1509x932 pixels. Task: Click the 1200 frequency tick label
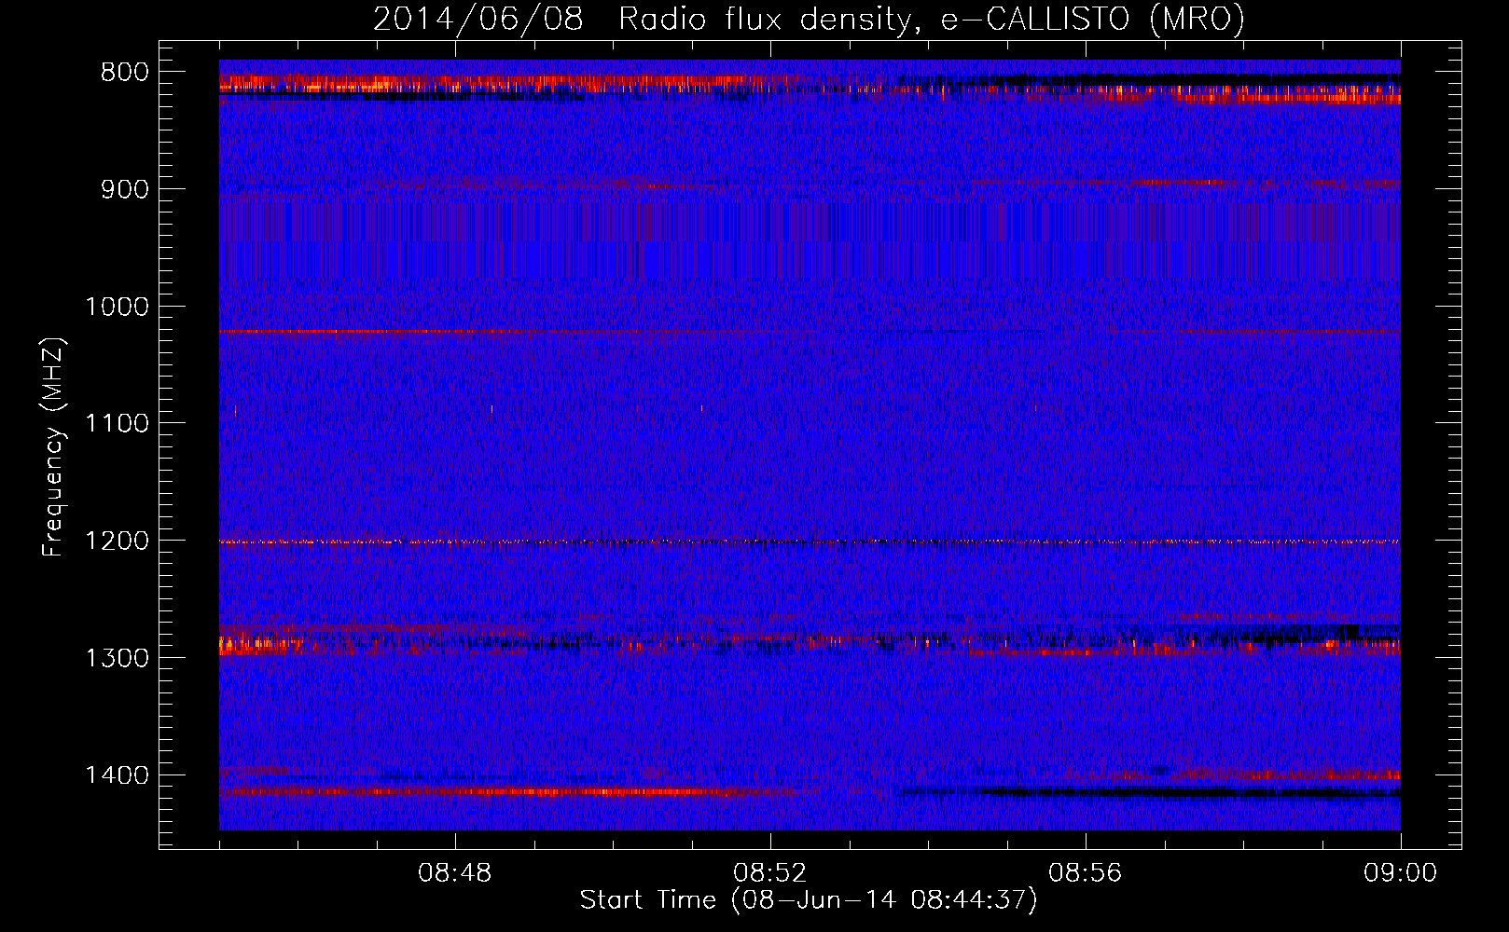[117, 541]
